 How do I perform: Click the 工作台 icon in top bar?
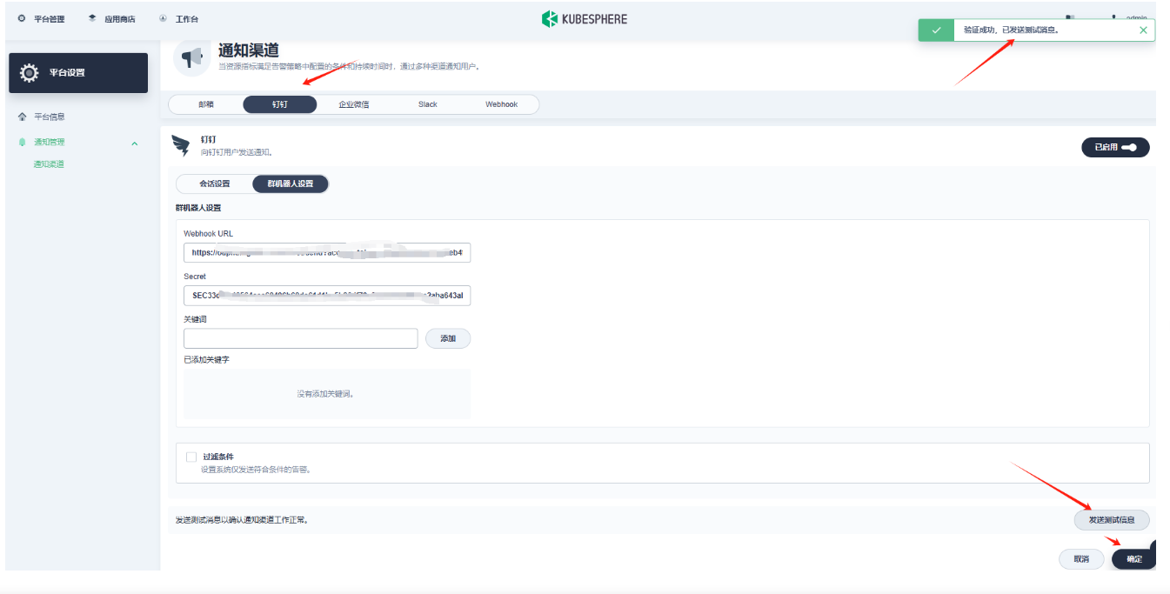pyautogui.click(x=163, y=18)
